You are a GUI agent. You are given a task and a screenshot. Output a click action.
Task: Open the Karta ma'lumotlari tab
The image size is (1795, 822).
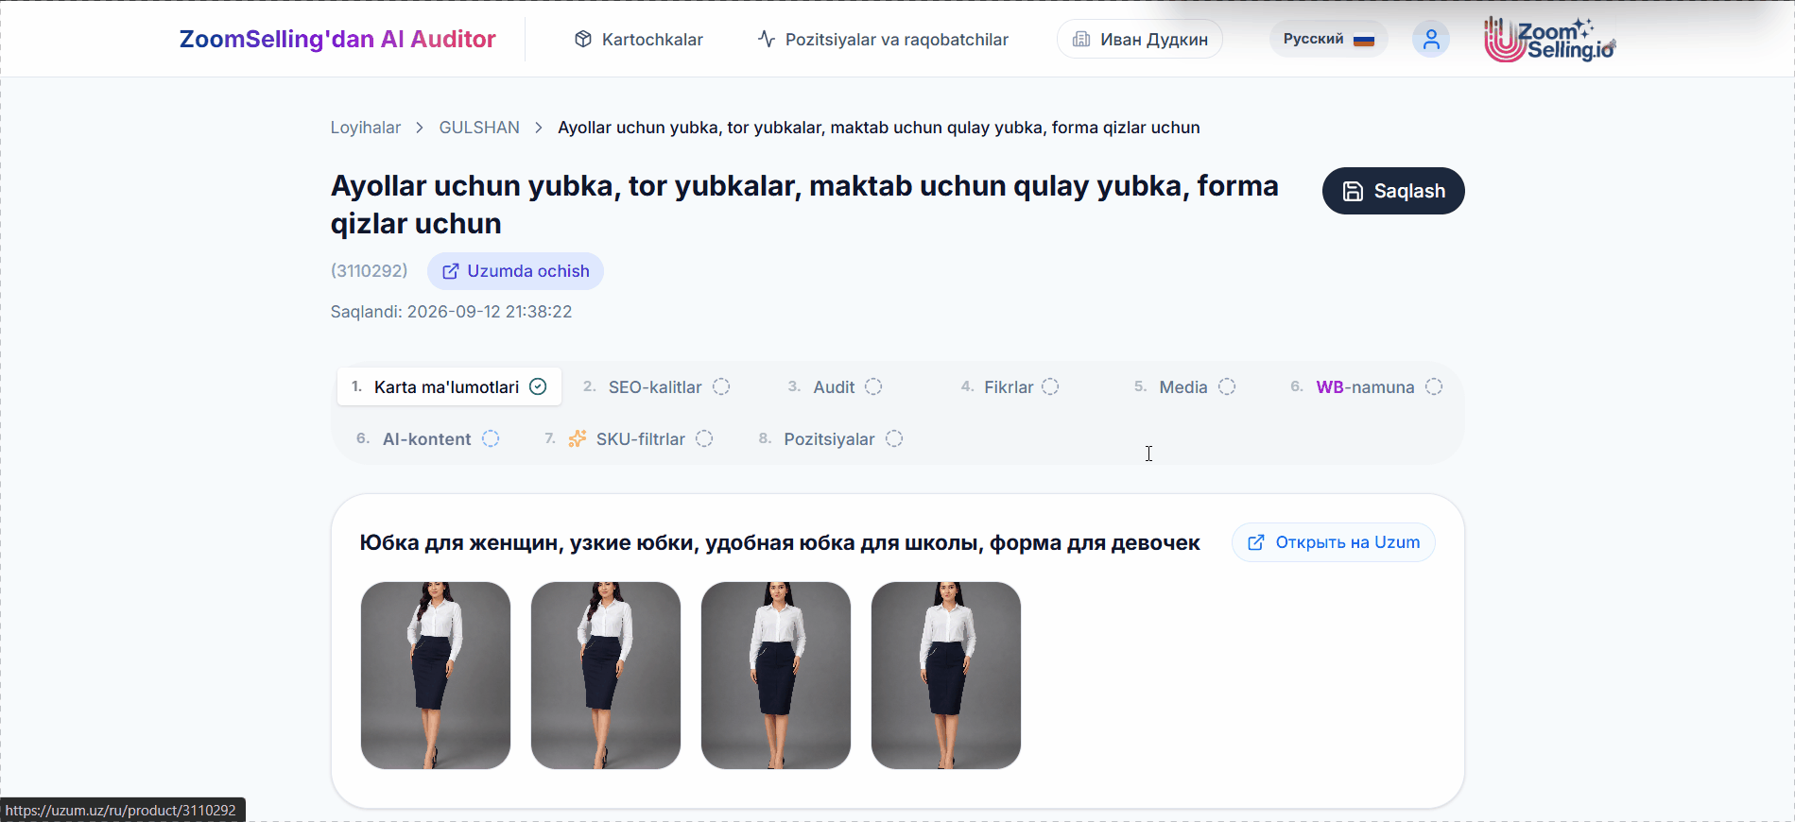point(449,386)
